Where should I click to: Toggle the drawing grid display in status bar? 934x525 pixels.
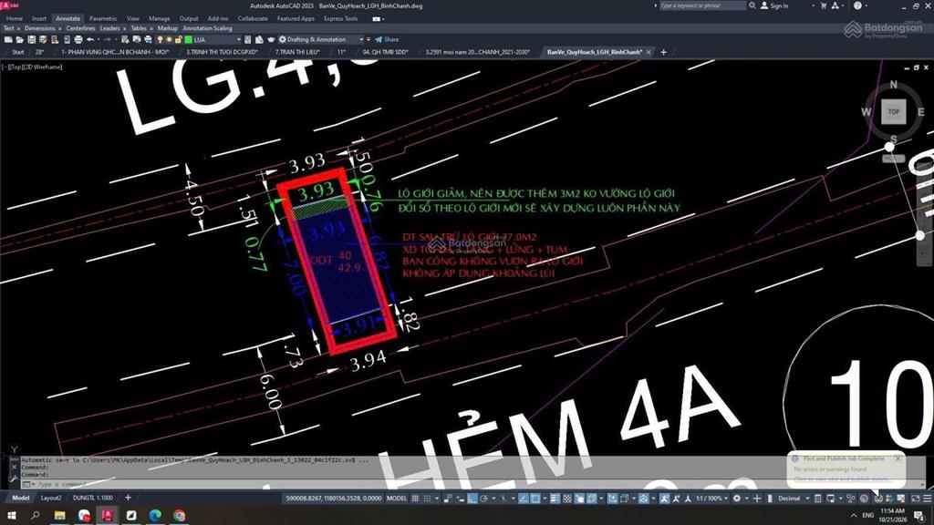(x=415, y=499)
